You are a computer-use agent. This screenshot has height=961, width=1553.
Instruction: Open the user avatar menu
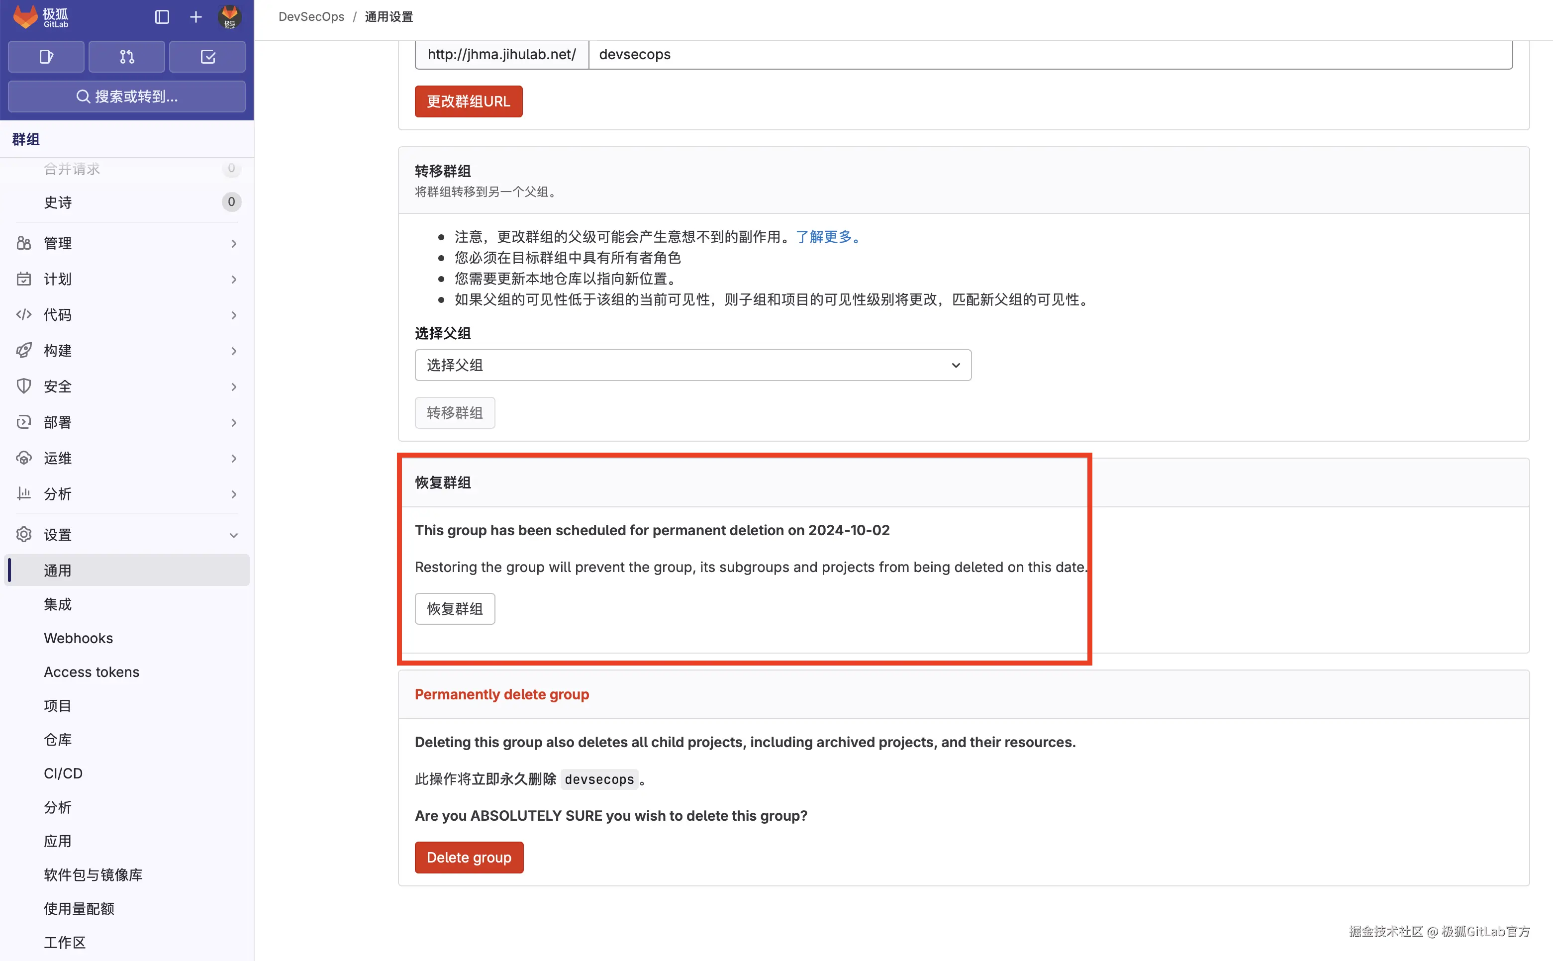click(229, 17)
